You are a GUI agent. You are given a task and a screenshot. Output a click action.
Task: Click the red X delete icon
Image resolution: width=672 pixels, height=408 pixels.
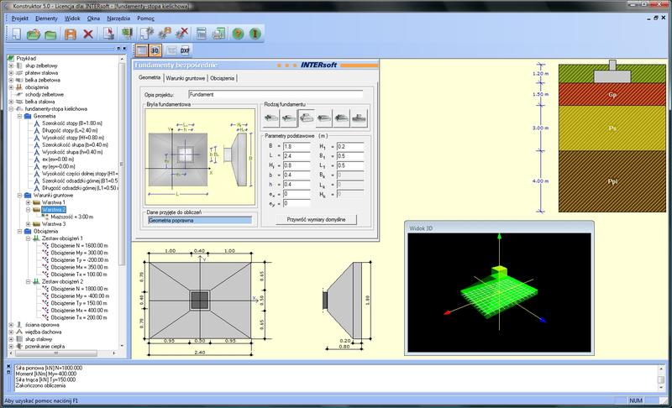pyautogui.click(x=88, y=34)
